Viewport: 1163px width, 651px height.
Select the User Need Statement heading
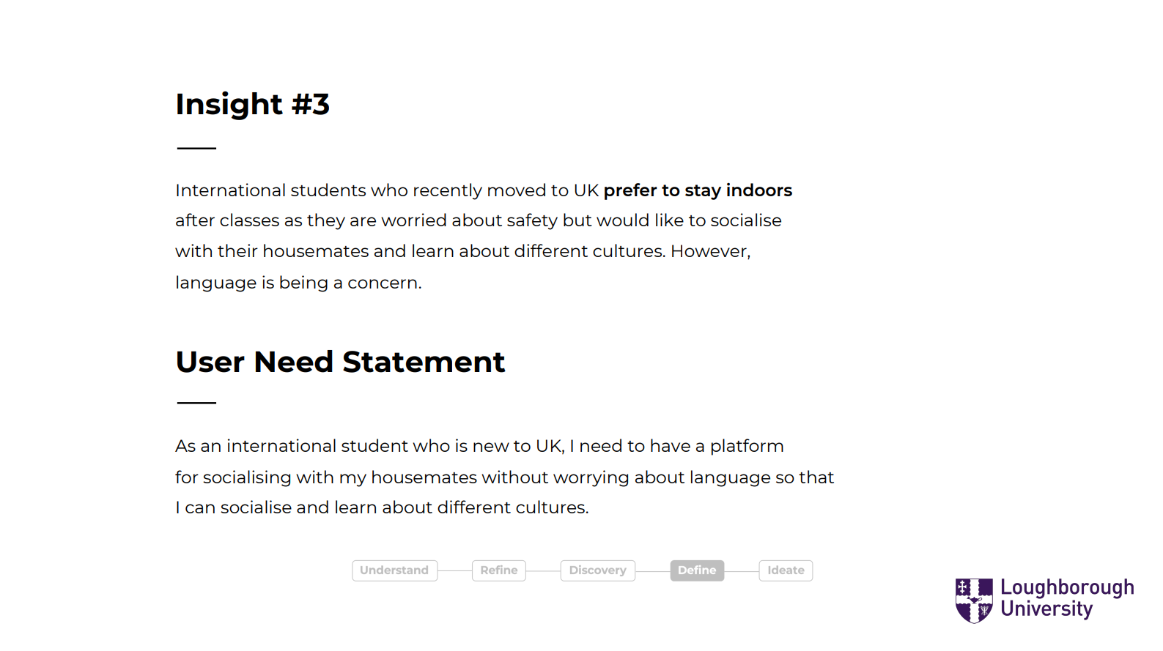340,362
